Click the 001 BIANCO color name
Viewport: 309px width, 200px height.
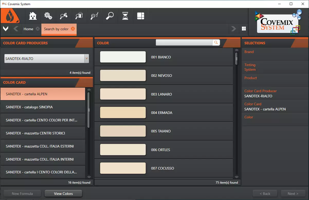[161, 57]
